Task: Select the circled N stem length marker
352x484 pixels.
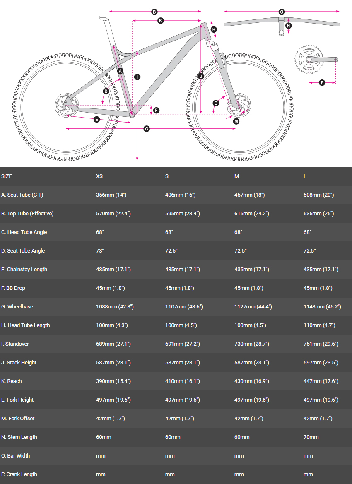Action: [x=289, y=26]
